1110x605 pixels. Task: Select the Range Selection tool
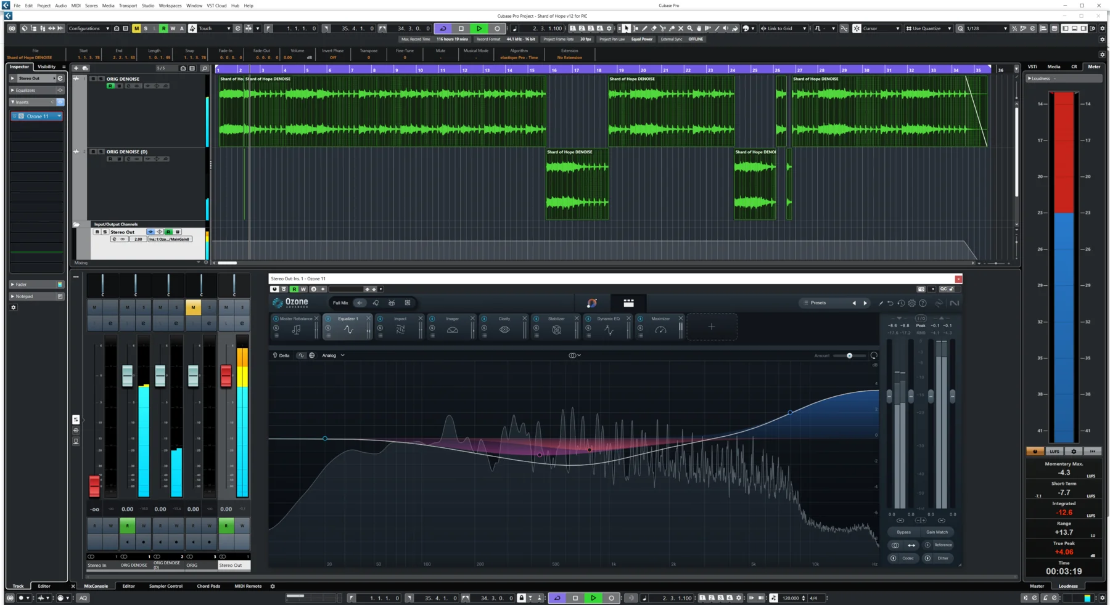tap(636, 28)
